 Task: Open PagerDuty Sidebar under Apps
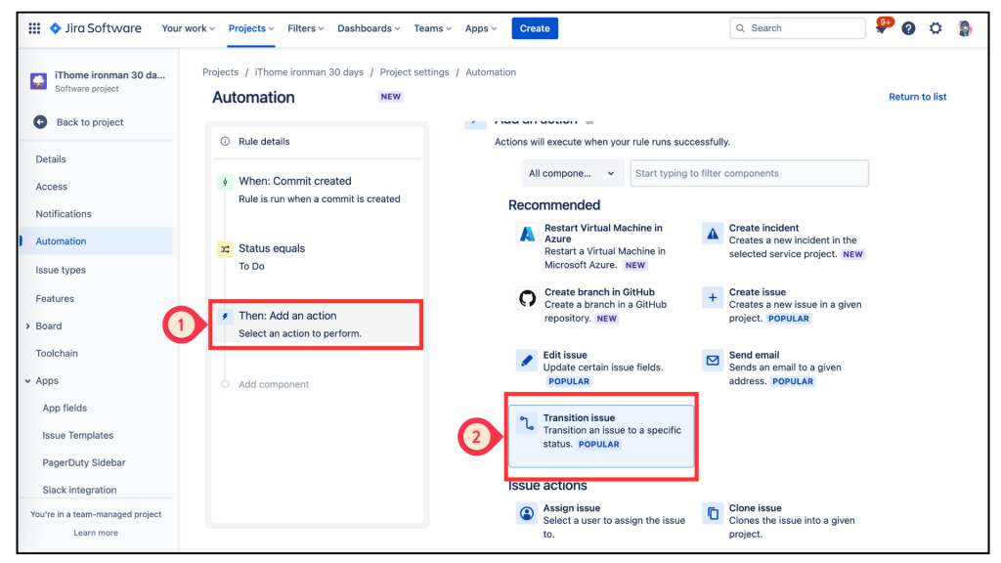click(84, 462)
